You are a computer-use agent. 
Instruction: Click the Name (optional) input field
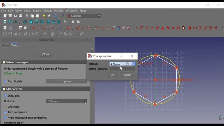tap(122, 69)
